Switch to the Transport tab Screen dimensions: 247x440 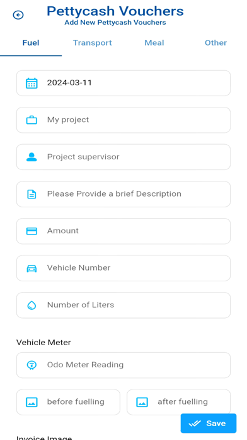pos(93,43)
